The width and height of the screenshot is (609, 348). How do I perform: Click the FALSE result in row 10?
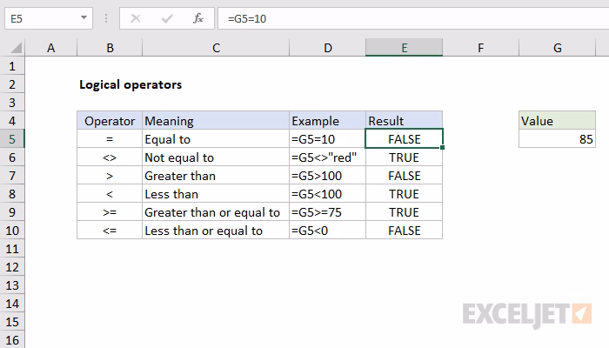pos(404,231)
